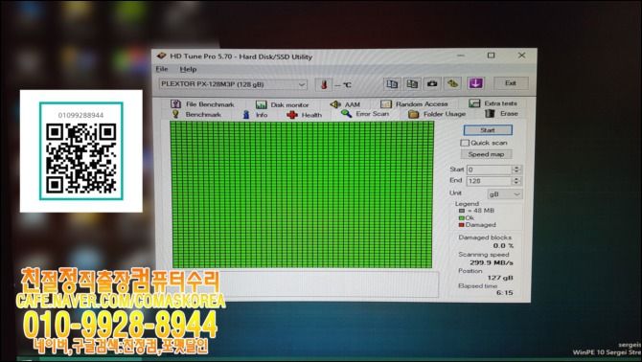
Task: Click HD Tune Pro title bar icon
Action: click(x=161, y=57)
